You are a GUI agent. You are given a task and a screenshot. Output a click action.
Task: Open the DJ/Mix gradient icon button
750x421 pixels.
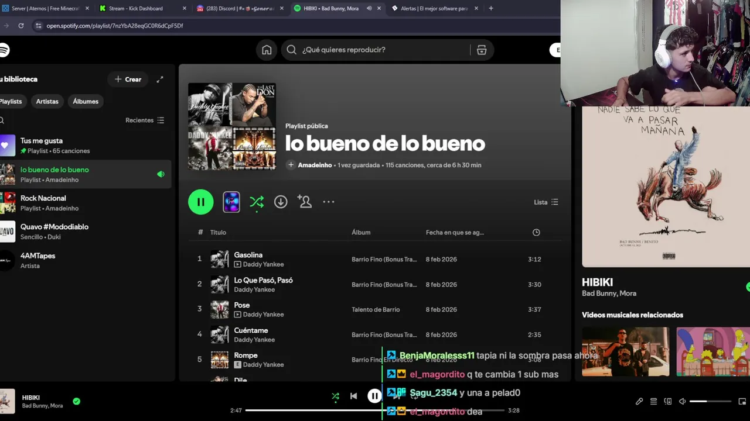231,202
